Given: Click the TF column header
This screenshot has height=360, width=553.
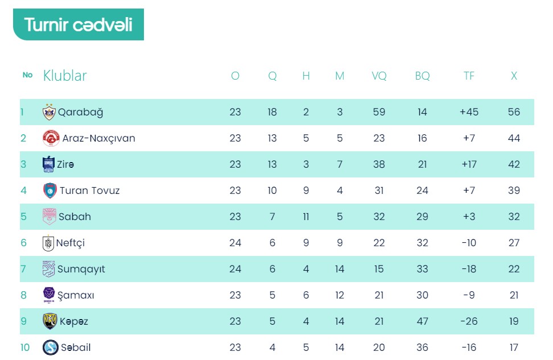Looking at the screenshot, I should pos(469,76).
